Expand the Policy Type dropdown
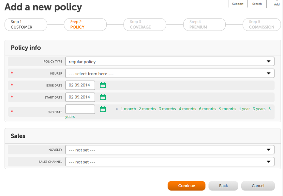This screenshot has height=196, width=283. pyautogui.click(x=170, y=61)
